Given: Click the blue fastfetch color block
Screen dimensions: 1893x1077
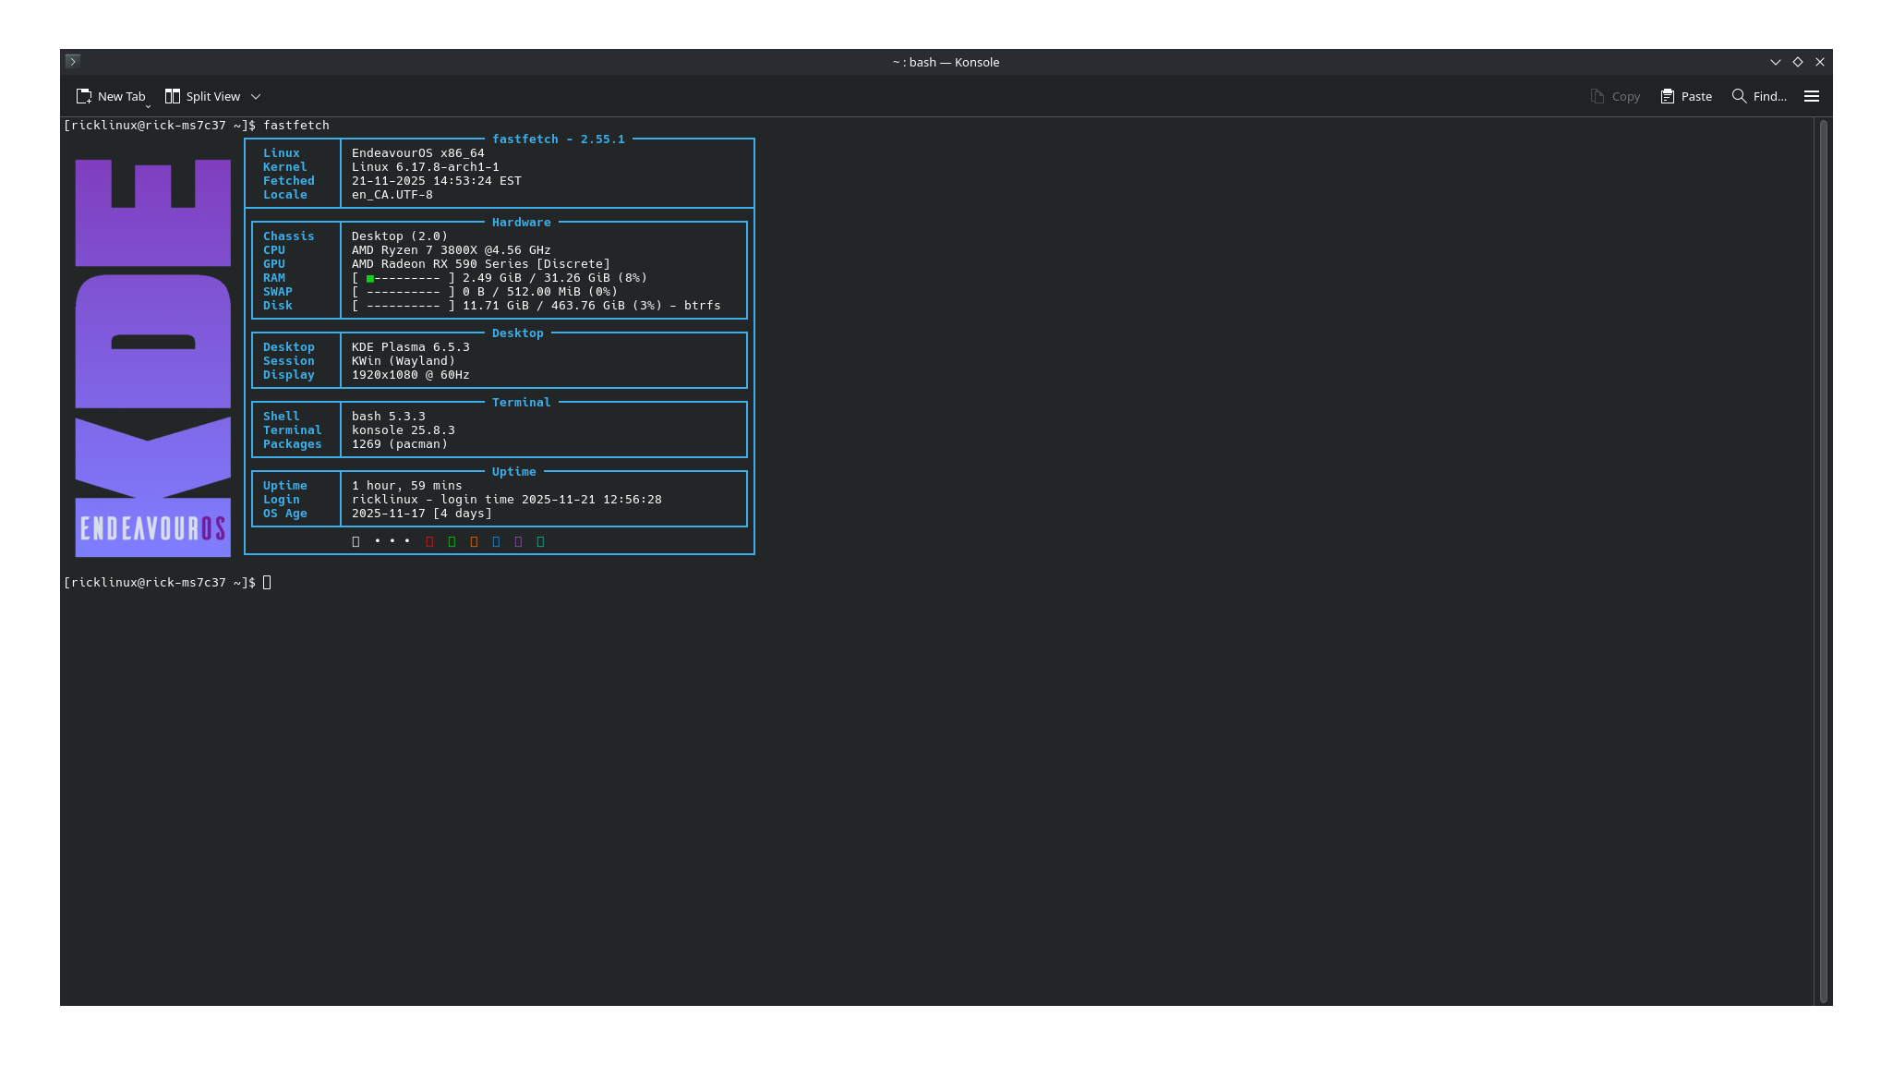Looking at the screenshot, I should click(x=496, y=541).
